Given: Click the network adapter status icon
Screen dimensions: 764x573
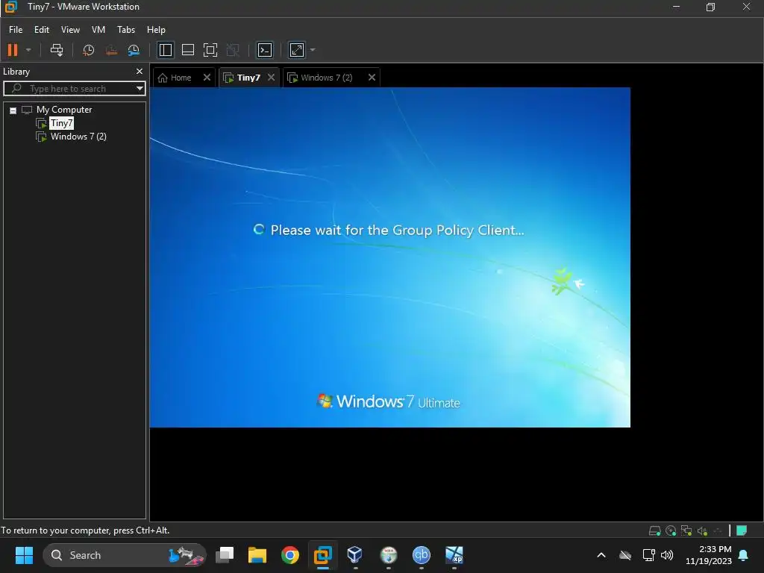Looking at the screenshot, I should point(686,530).
